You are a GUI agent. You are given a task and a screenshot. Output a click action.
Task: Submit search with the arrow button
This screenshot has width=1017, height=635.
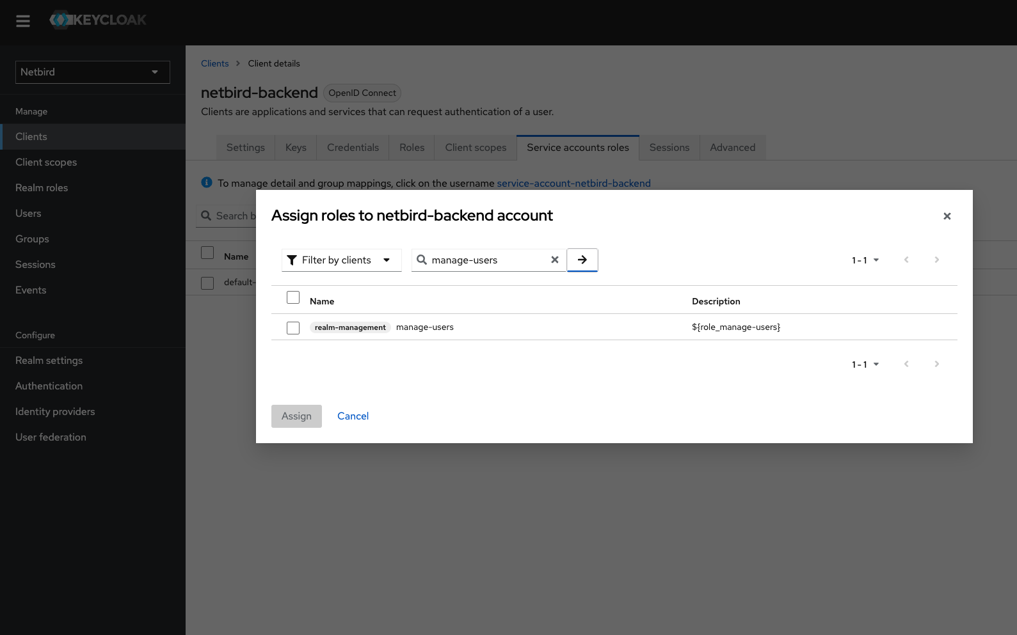point(582,260)
